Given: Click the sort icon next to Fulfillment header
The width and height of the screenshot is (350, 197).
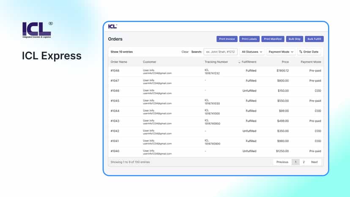Looking at the screenshot, I should (x=239, y=62).
